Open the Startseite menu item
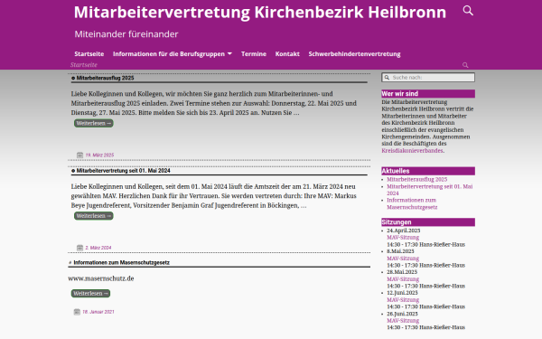 click(89, 54)
